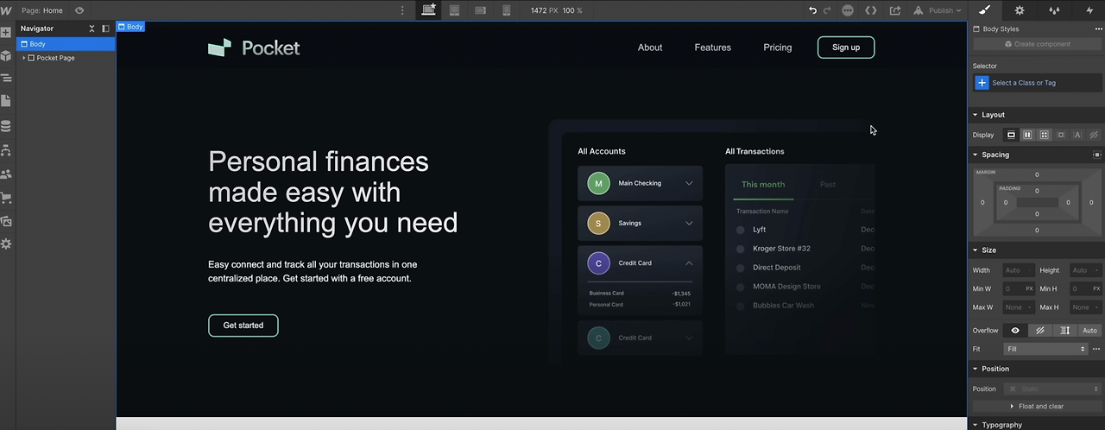Switch to the Element Settings gear tab

point(1020,10)
